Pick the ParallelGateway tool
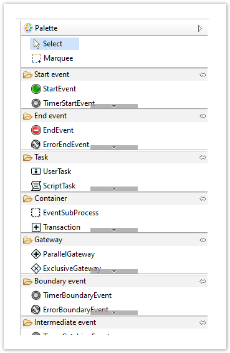The height and width of the screenshot is (353, 230). pyautogui.click(x=63, y=254)
